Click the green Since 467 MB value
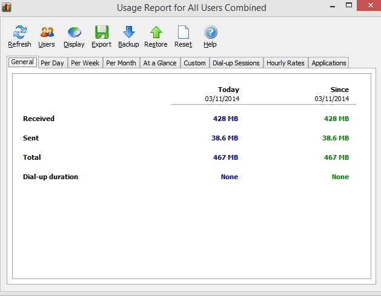 [x=337, y=157]
